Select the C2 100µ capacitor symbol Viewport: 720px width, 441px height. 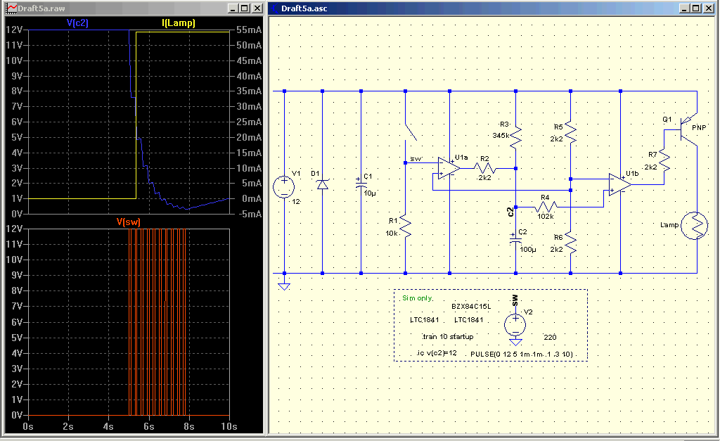[x=515, y=238]
